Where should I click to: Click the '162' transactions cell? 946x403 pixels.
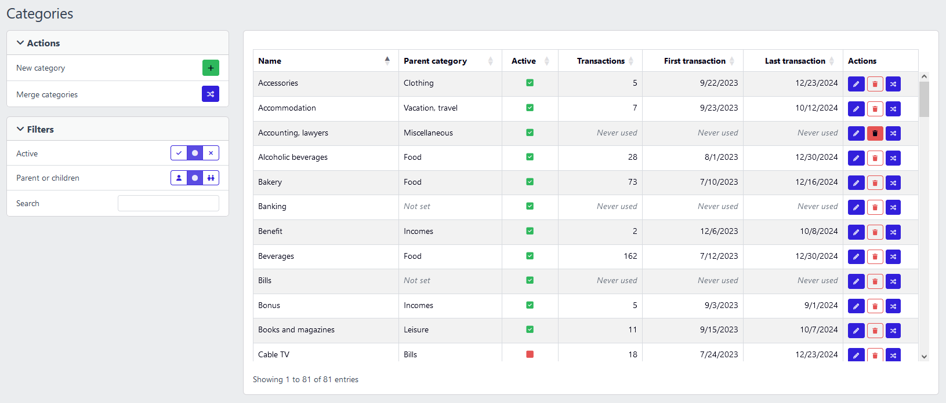click(x=600, y=256)
